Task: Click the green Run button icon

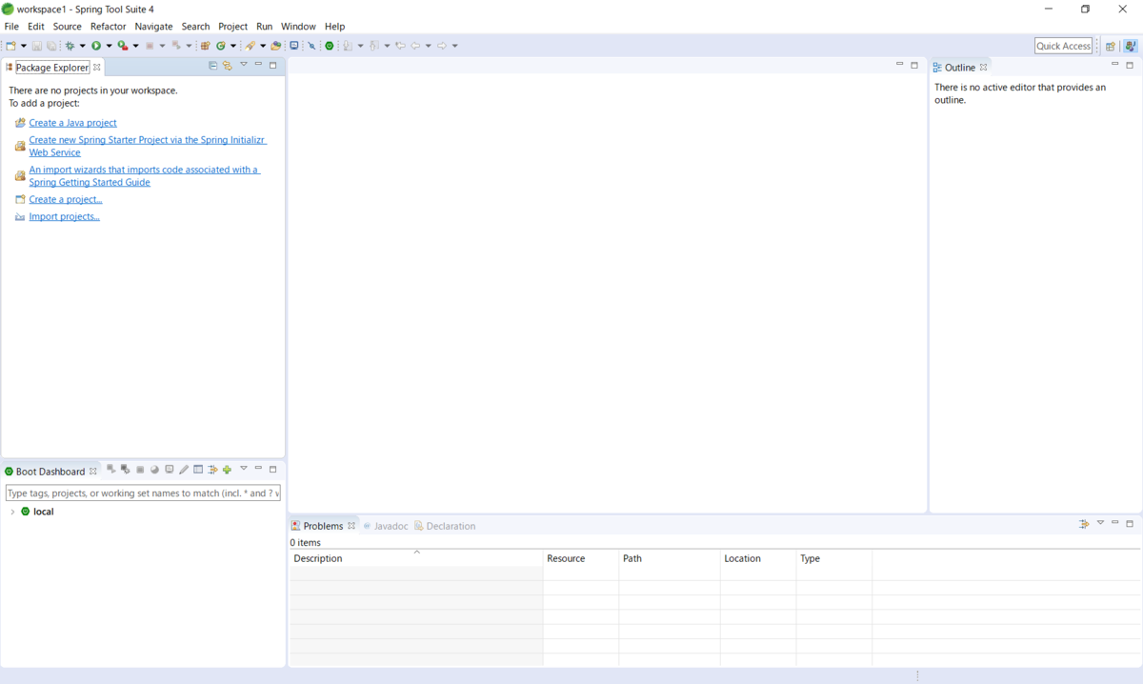Action: coord(96,46)
